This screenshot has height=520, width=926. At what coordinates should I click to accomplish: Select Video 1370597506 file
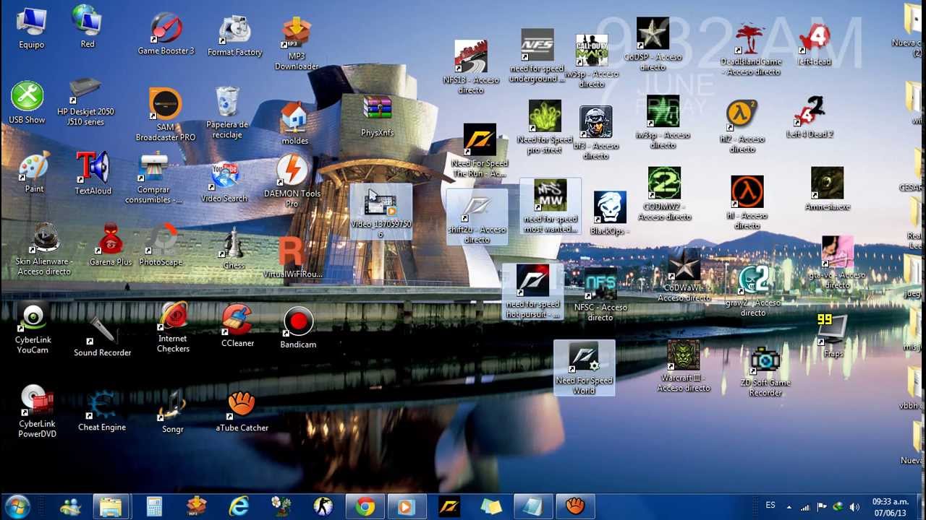[x=381, y=211]
